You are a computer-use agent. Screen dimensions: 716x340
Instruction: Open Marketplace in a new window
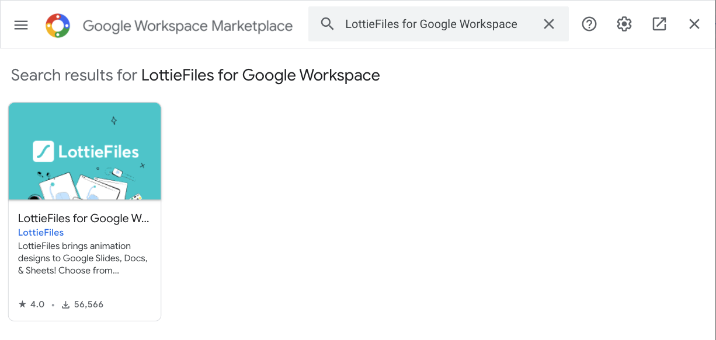tap(659, 24)
